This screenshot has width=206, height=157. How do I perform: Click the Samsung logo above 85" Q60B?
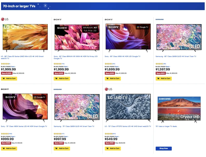click(x=160, y=19)
